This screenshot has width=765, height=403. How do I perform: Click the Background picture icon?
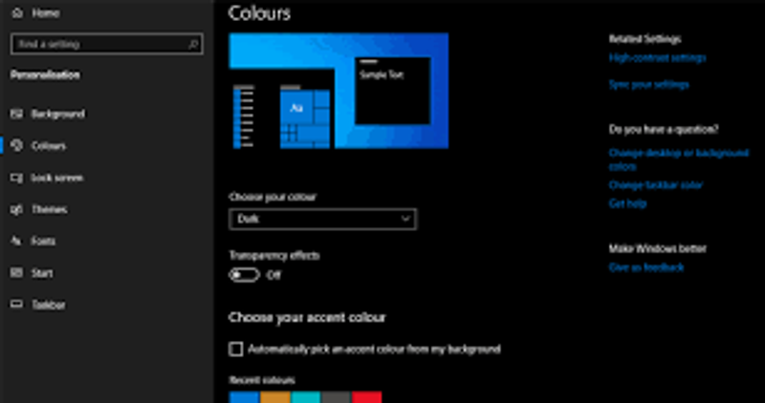click(17, 114)
